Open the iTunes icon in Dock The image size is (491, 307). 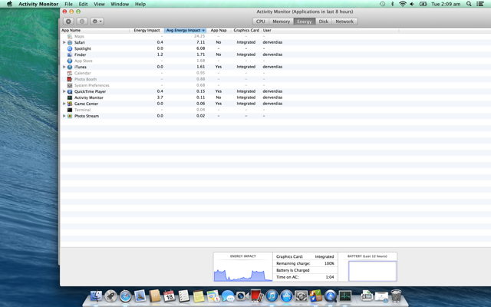(x=272, y=295)
